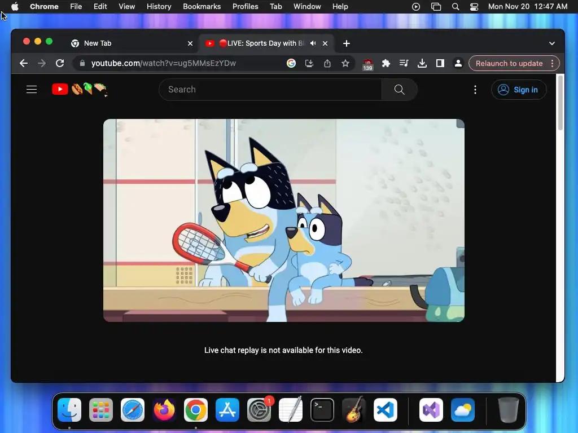The width and height of the screenshot is (578, 433).
Task: Open Launchpad from the Dock
Action: [101, 410]
